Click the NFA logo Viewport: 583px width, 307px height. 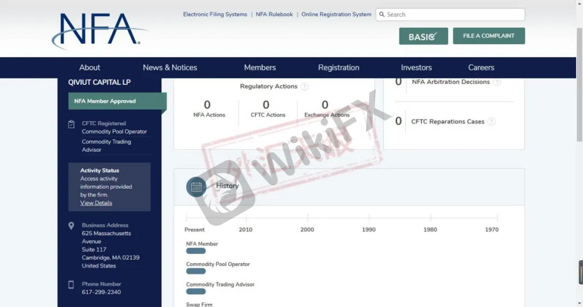point(99,31)
